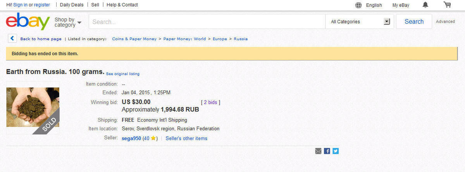
Task: Open the sold item thumbnail image
Action: (x=33, y=107)
